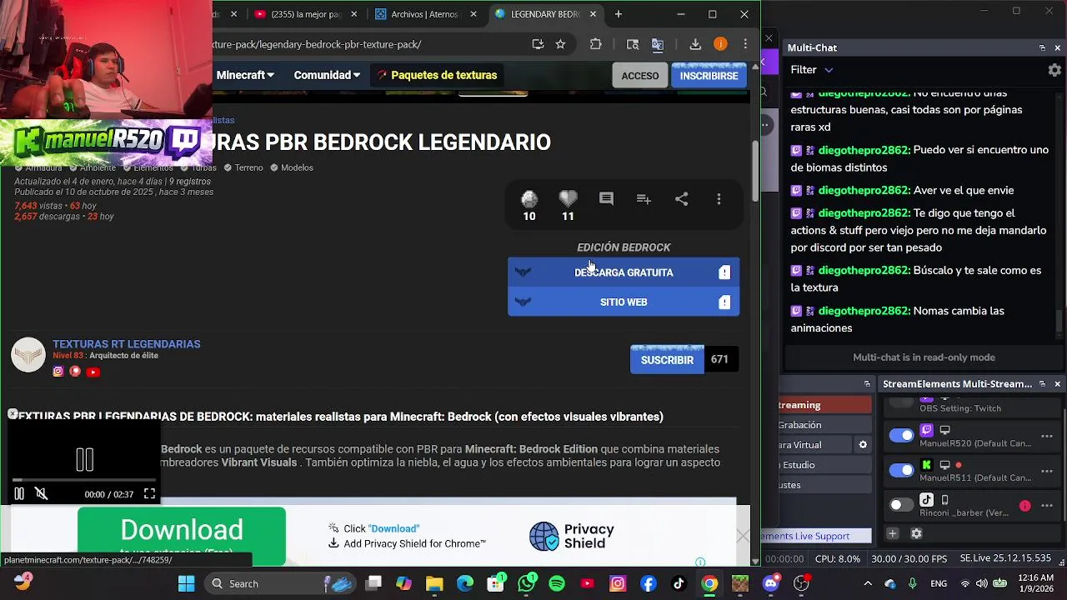The image size is (1067, 600).
Task: Open more options for Rinconi_barber TikTok row
Action: [x=1047, y=506]
